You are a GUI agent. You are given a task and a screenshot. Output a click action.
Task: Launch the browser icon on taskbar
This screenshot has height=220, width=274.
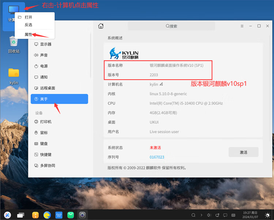click(47, 215)
